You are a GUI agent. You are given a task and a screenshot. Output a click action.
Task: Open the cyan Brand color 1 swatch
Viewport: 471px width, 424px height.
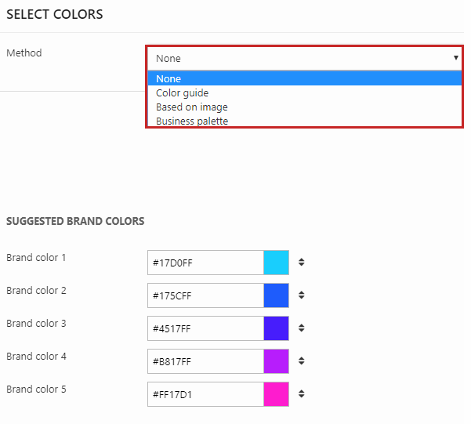(x=276, y=263)
